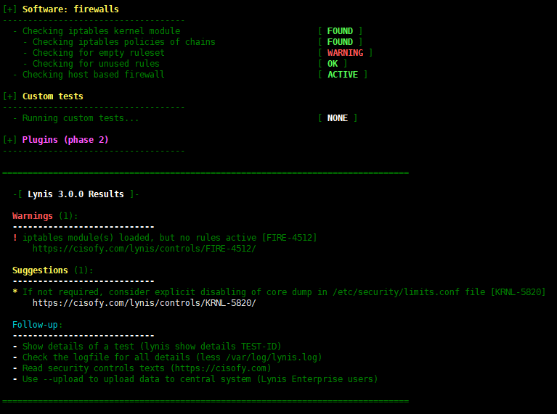Screen dimensions: 557x414
Task: Click the 'Lynis 3.0.0 Results' title
Action: coord(76,194)
